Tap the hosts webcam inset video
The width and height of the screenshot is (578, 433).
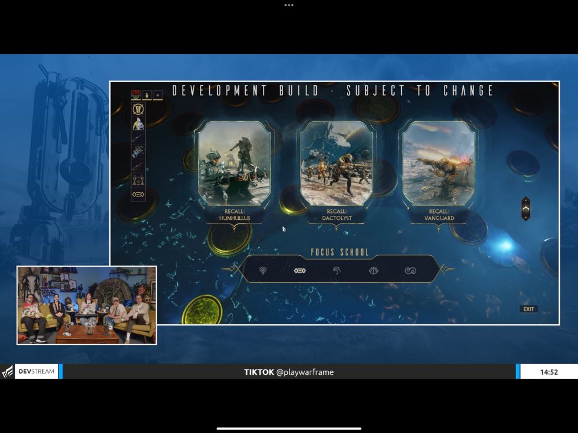[87, 305]
